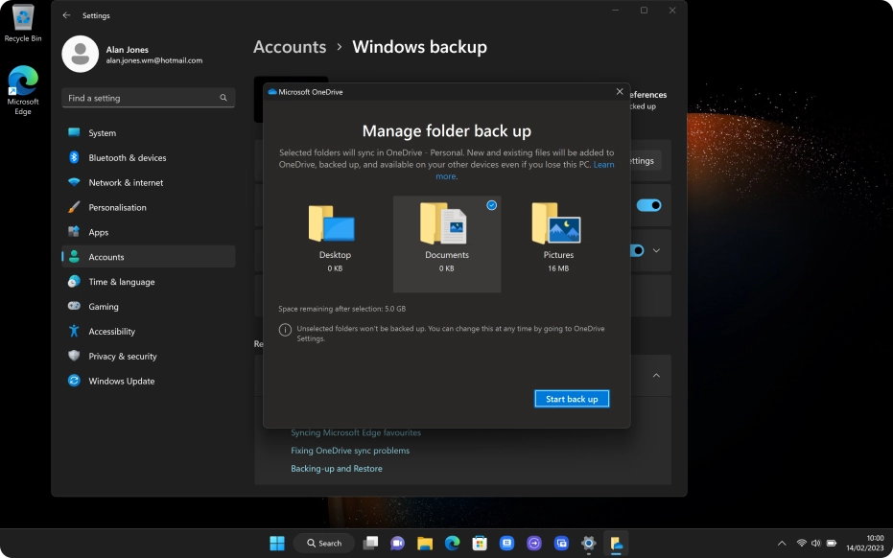Click the Gaming controller icon in sidebar

pyautogui.click(x=74, y=306)
